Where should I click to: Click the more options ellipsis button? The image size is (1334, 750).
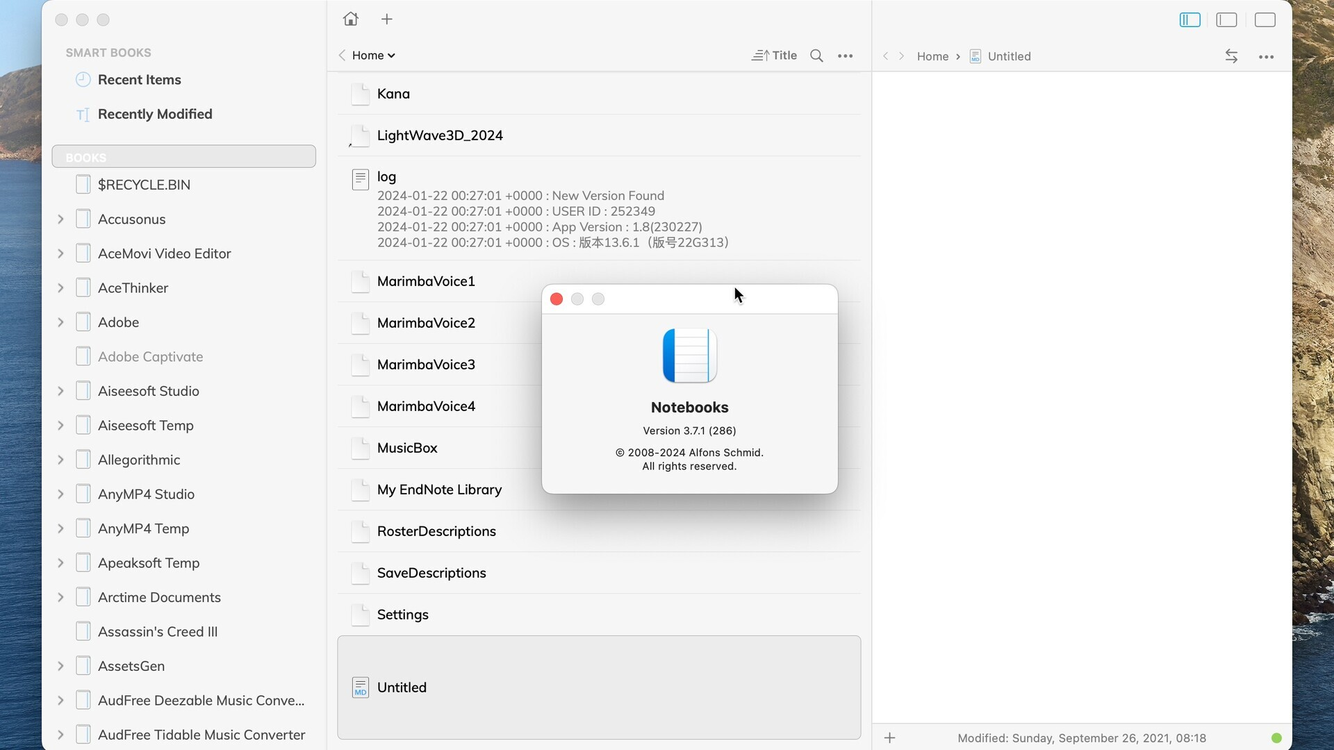pos(845,56)
